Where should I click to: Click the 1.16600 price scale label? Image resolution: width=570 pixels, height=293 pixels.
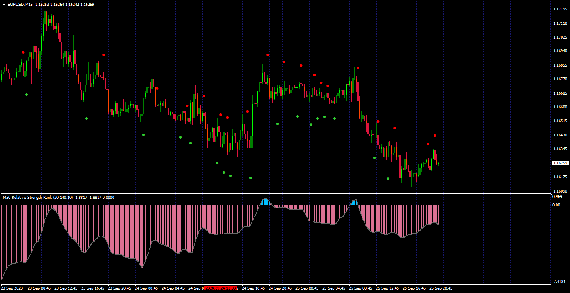point(560,107)
